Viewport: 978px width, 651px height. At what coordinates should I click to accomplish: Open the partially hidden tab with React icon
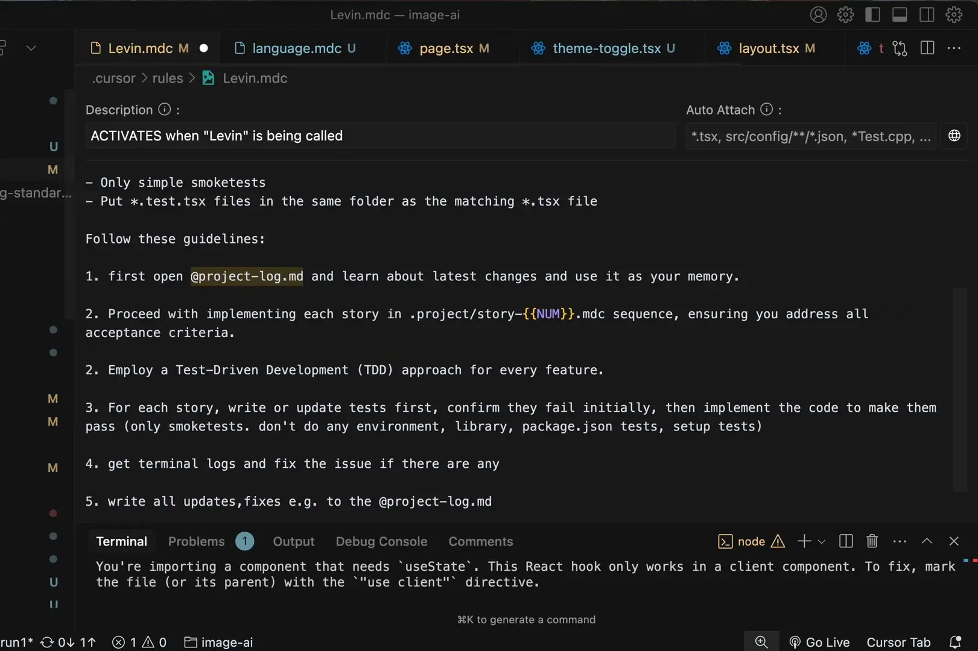[870, 48]
